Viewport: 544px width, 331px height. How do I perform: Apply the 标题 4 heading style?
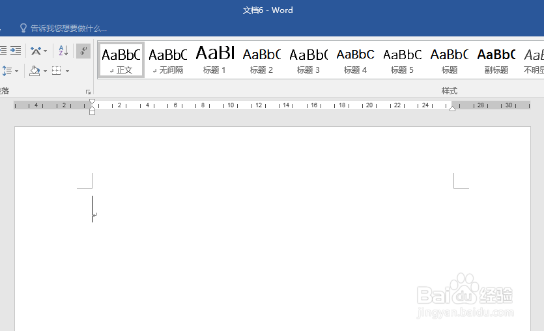click(355, 60)
